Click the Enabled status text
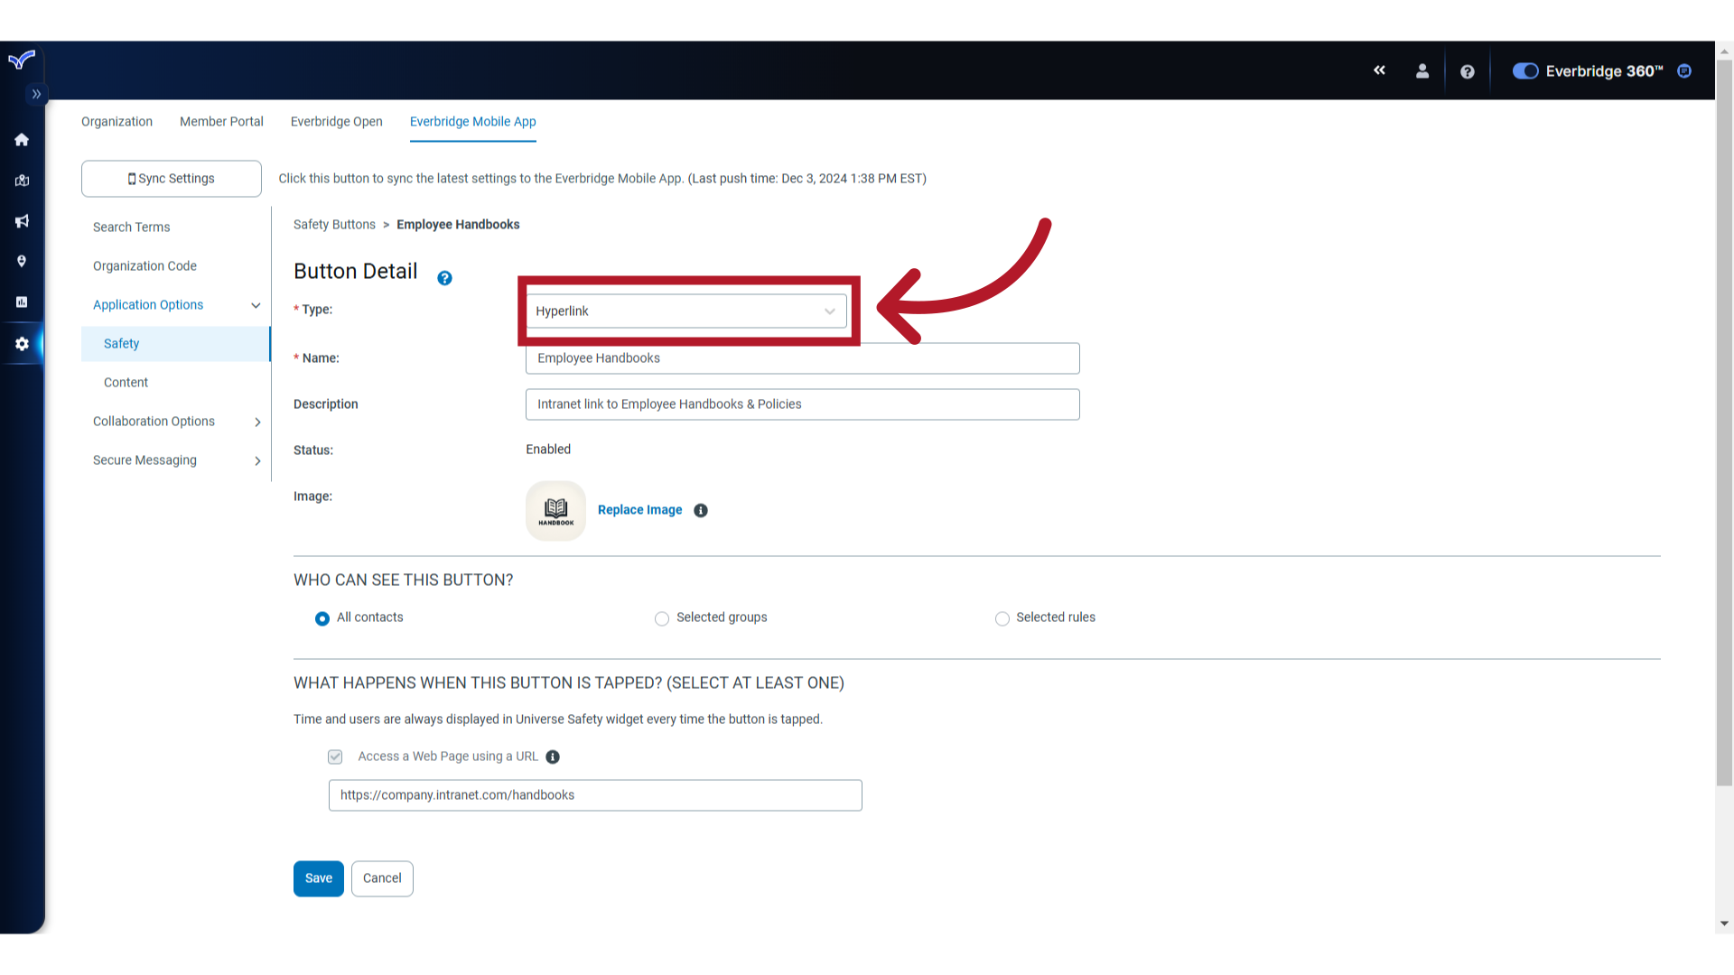1734x975 pixels. tap(548, 450)
